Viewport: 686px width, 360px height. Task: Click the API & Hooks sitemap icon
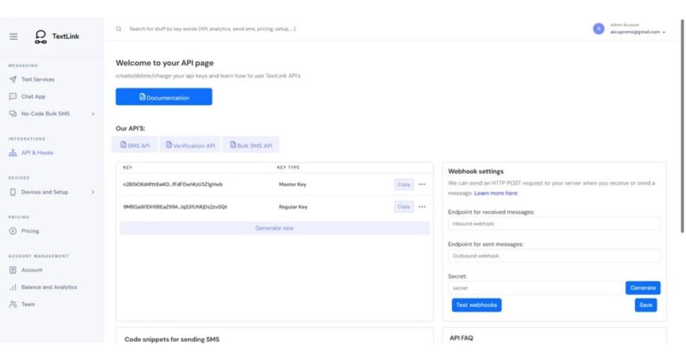click(13, 153)
